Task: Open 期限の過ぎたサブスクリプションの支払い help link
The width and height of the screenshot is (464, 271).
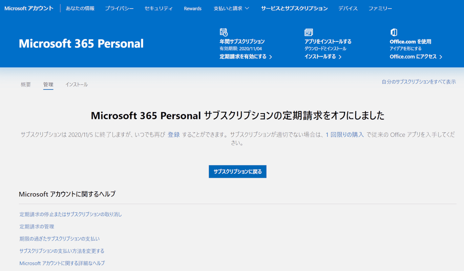Action: coord(60,239)
